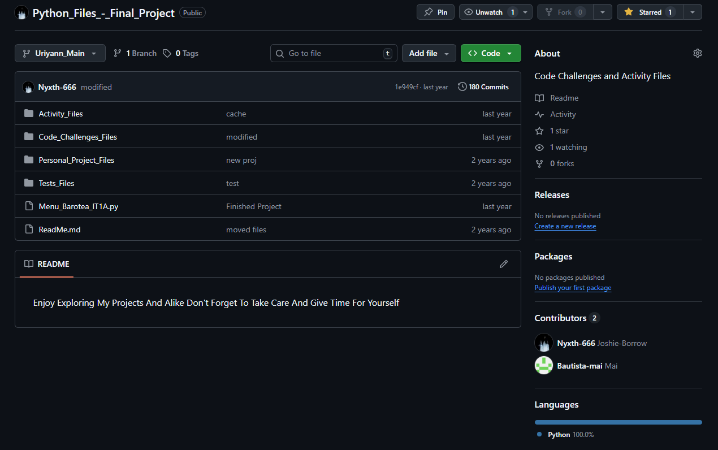Click the repository owner avatar in header
Image resolution: width=718 pixels, height=450 pixels.
[21, 13]
